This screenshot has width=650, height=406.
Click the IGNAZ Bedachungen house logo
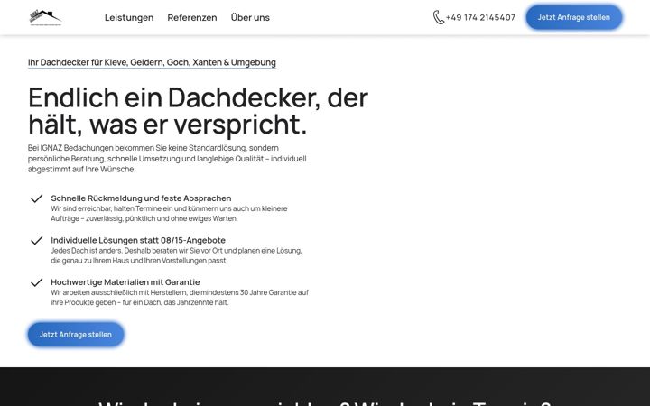[45, 17]
